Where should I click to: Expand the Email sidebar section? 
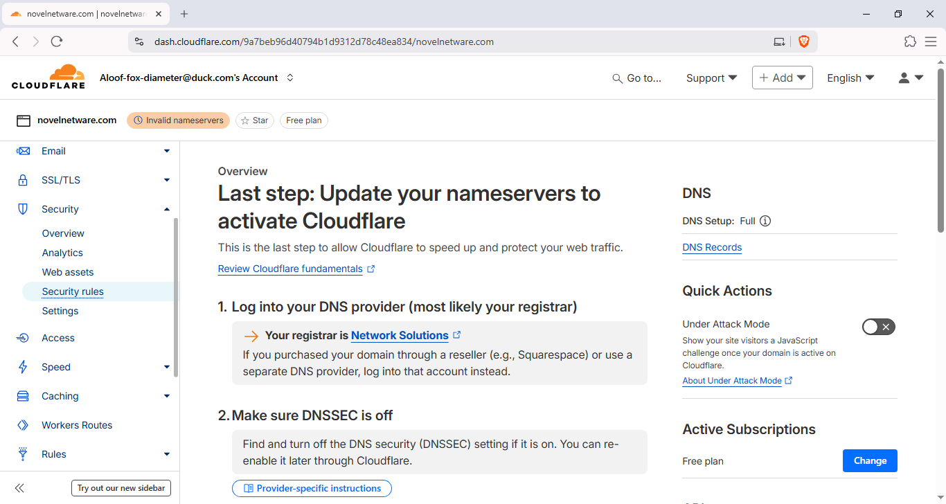[166, 151]
